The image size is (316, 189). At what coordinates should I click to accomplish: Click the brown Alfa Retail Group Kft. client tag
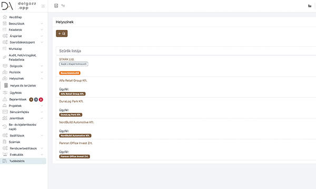click(x=72, y=94)
